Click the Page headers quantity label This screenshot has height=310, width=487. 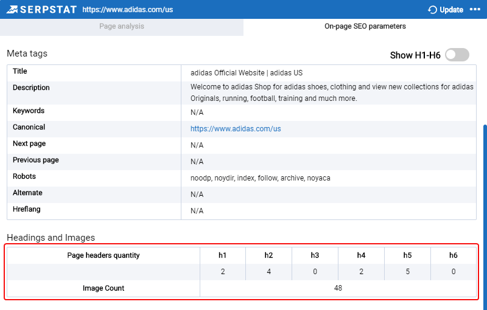pos(103,255)
